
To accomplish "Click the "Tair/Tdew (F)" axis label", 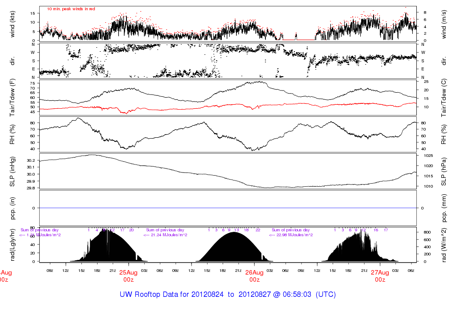I will tap(12, 98).
